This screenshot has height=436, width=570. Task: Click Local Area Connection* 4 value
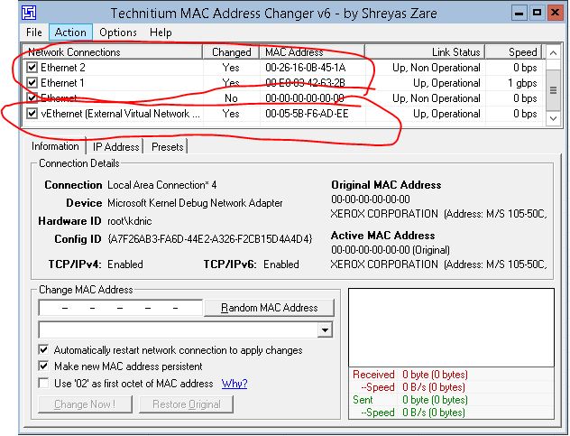click(161, 185)
